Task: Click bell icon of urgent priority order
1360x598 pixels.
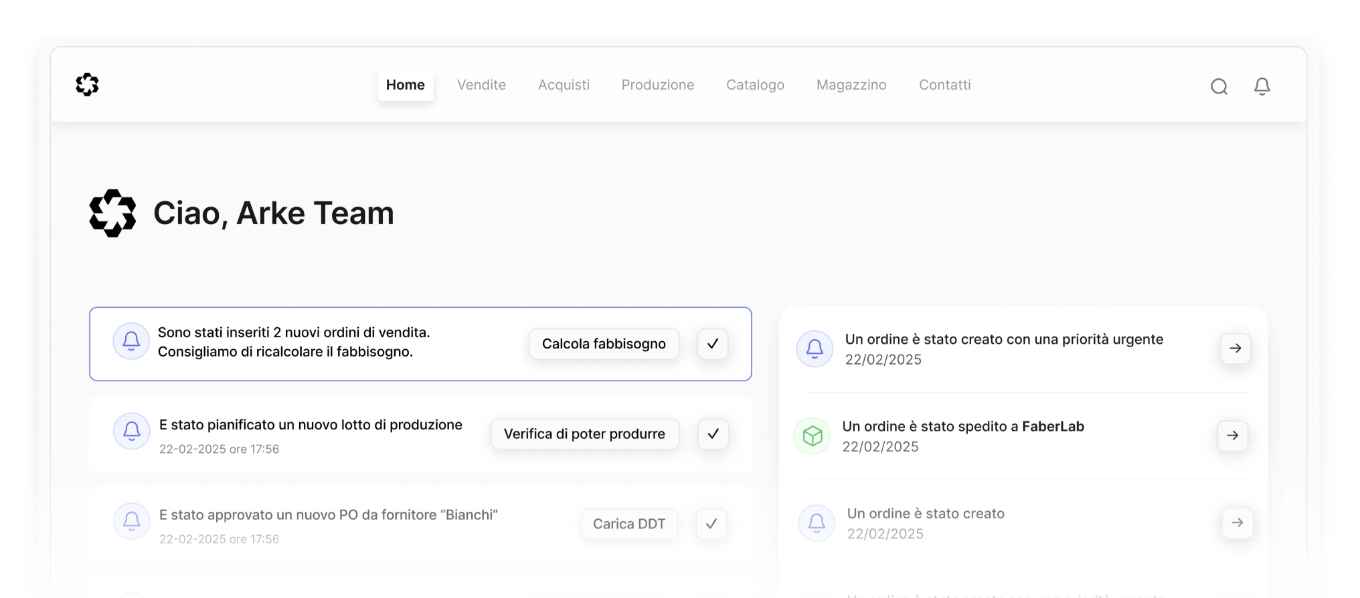Action: [815, 348]
